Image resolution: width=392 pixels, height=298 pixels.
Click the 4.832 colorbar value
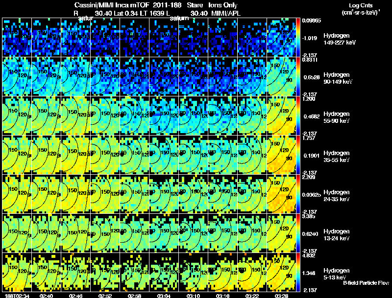pos(309,256)
